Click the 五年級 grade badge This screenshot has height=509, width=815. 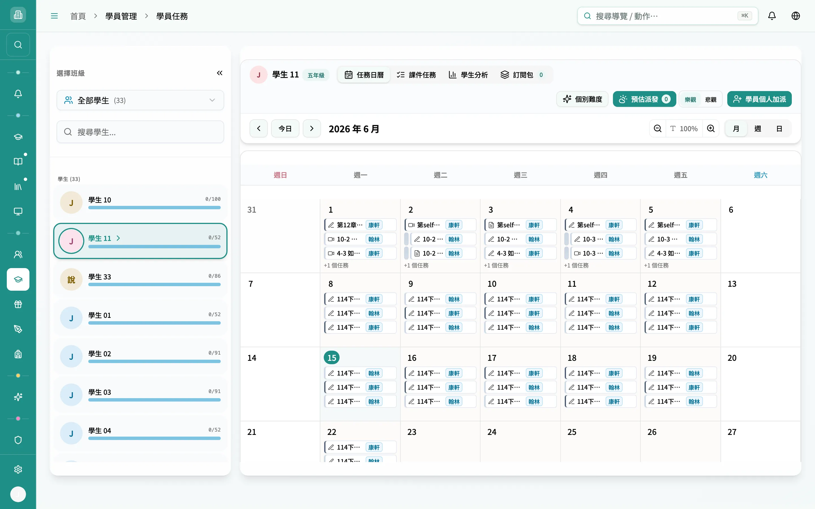pyautogui.click(x=316, y=75)
